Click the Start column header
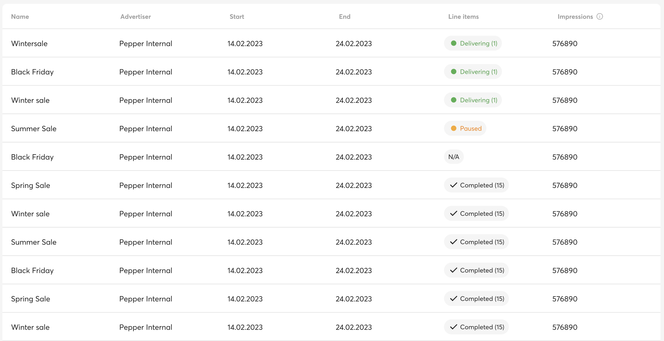The width and height of the screenshot is (664, 341). coord(237,17)
